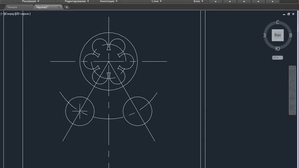Minimize the drawing viewport window
The height and width of the screenshot is (168, 299).
pyautogui.click(x=284, y=14)
